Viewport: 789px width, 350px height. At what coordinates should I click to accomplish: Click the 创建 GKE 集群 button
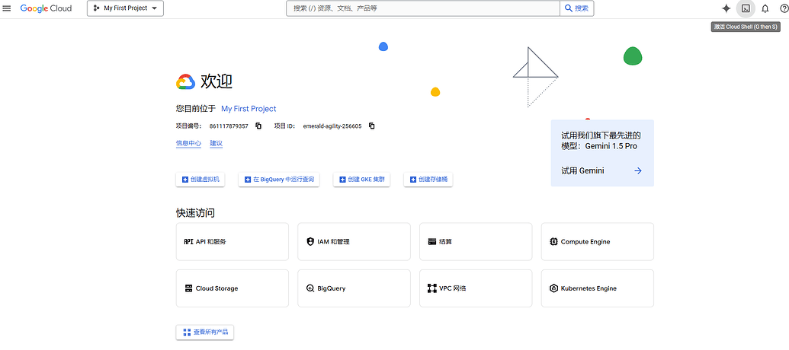pos(362,180)
